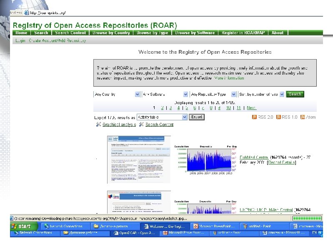Image resolution: width=333 pixels, height=249 pixels.
Task: Open Register in ROARMAP menu item
Action: click(x=243, y=32)
